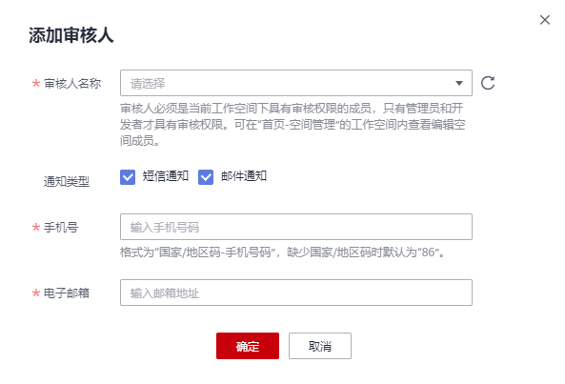The image size is (565, 384).
Task: Open the 审核人名称 请选择 dropdown
Action: (295, 83)
